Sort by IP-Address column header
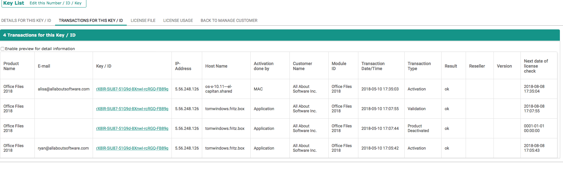563x174 pixels. coord(183,66)
